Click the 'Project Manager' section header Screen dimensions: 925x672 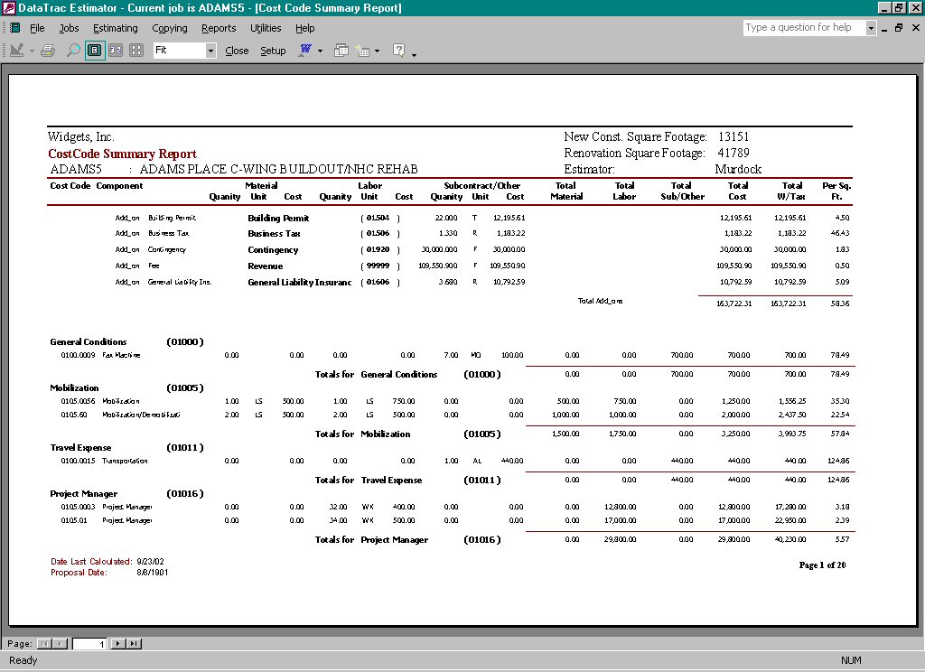[x=84, y=493]
